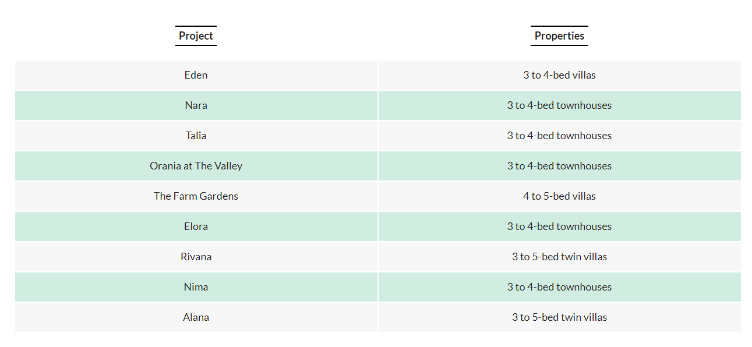This screenshot has height=347, width=752.
Task: Click the Nara project name
Action: pos(196,105)
